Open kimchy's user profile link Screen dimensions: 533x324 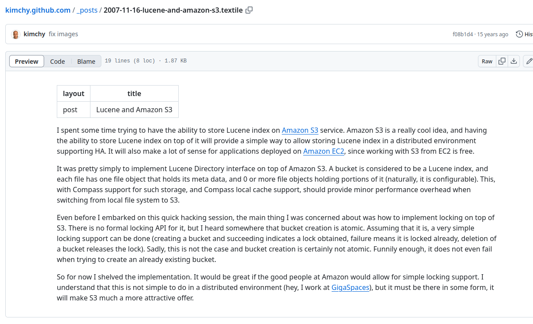click(34, 34)
